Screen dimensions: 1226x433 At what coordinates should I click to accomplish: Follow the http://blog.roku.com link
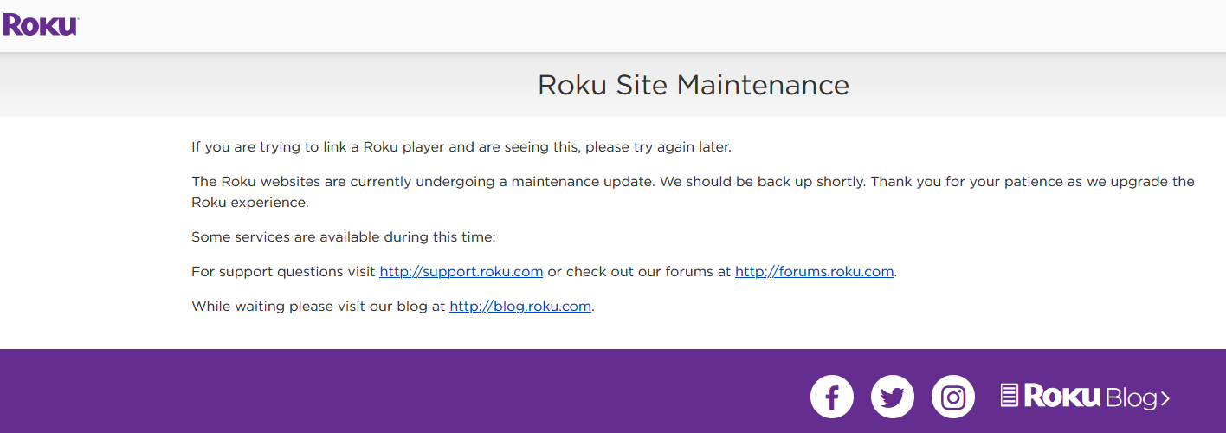520,306
